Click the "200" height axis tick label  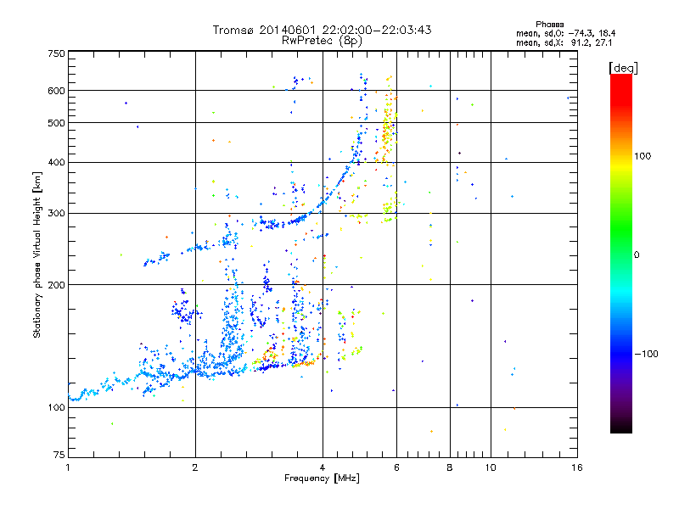[56, 285]
